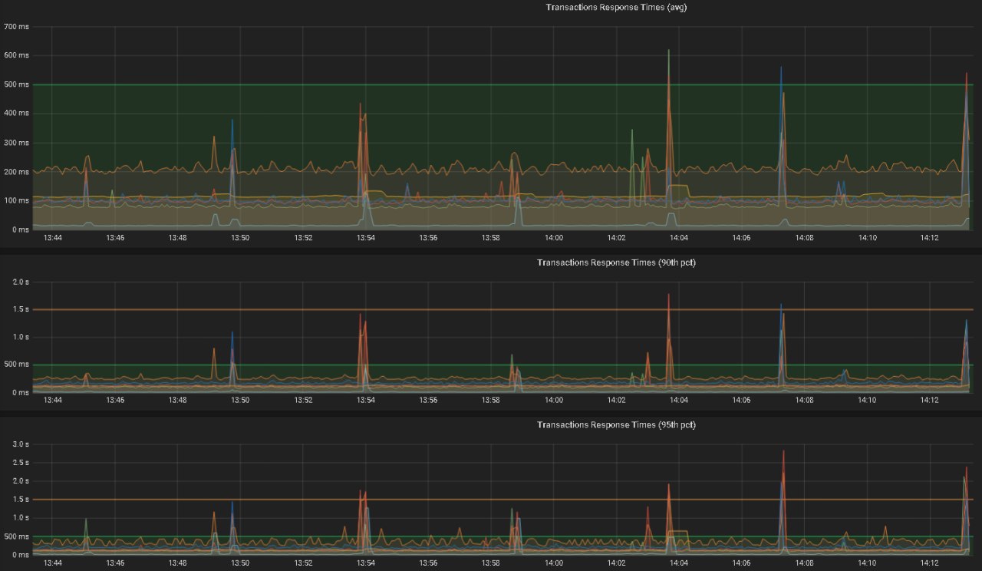Image resolution: width=982 pixels, height=571 pixels.
Task: Click "2.0 s" label in the 95th pct panel
Action: (x=21, y=481)
